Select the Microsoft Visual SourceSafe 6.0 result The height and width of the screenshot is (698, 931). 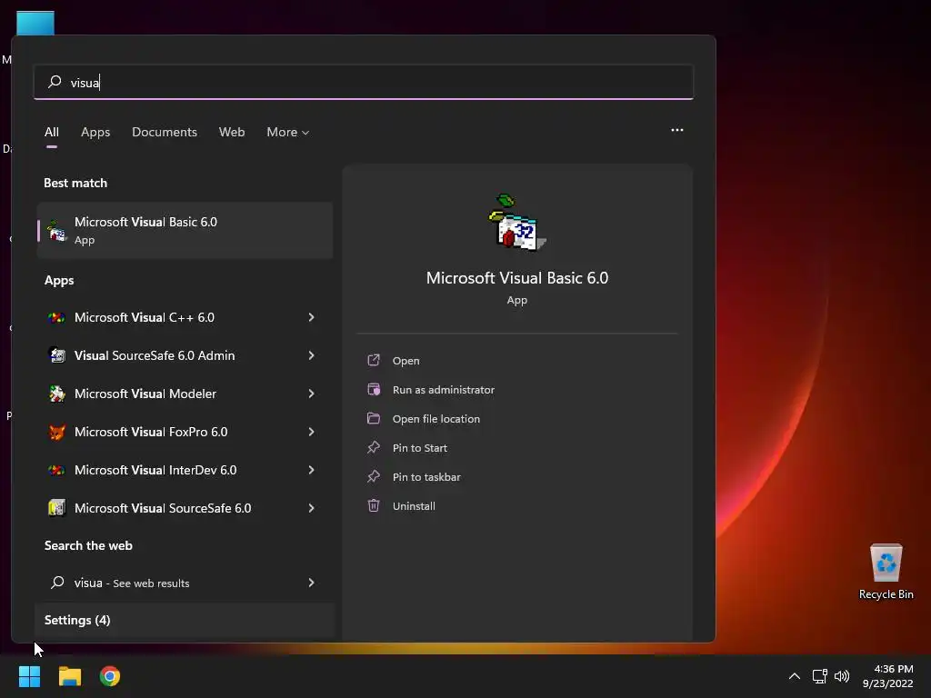pos(185,508)
